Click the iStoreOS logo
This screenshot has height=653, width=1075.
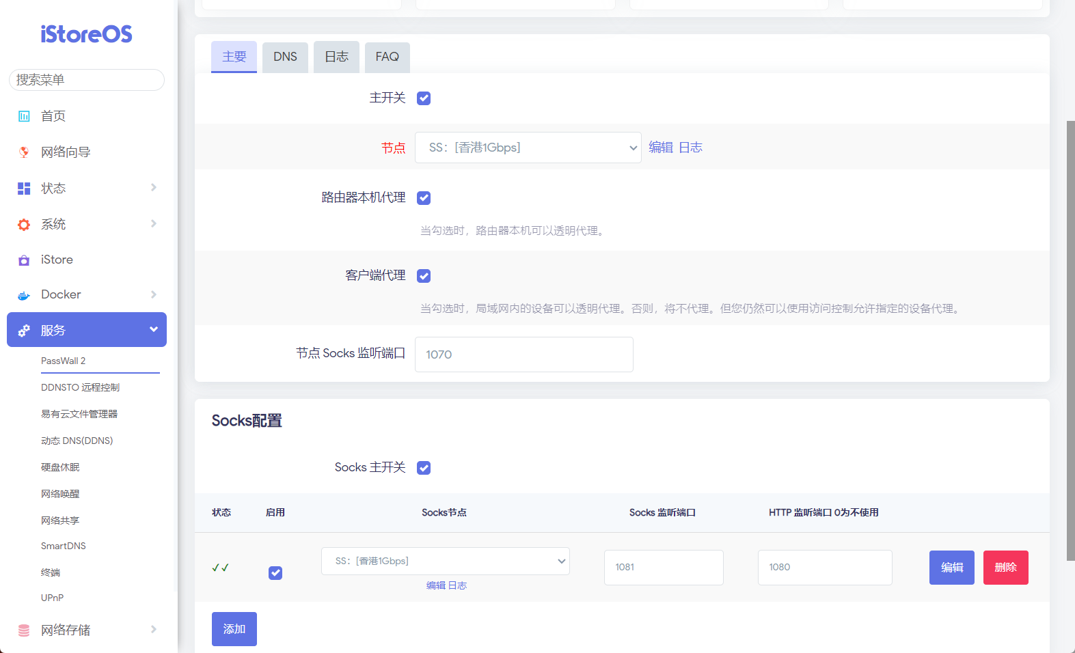pyautogui.click(x=86, y=34)
